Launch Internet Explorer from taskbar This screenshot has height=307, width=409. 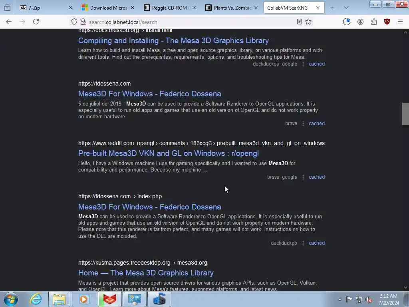click(36, 299)
